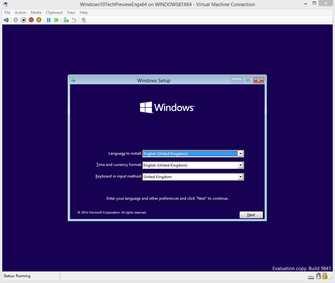
Task: Maximize the Virtual Machine Connection window
Action: (x=314, y=3)
